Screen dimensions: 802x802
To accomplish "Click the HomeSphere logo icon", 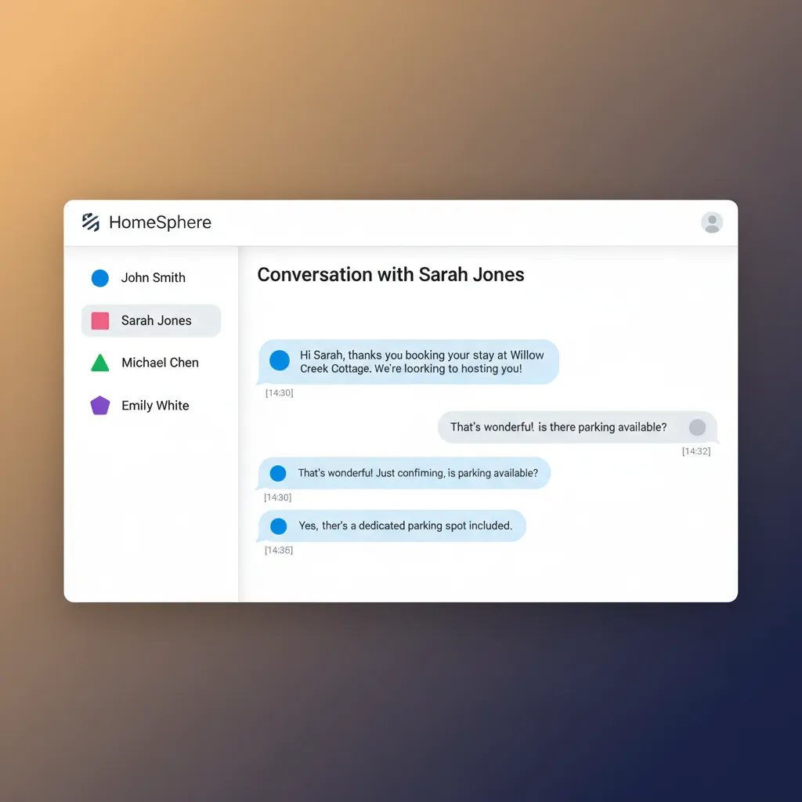I will (x=91, y=222).
